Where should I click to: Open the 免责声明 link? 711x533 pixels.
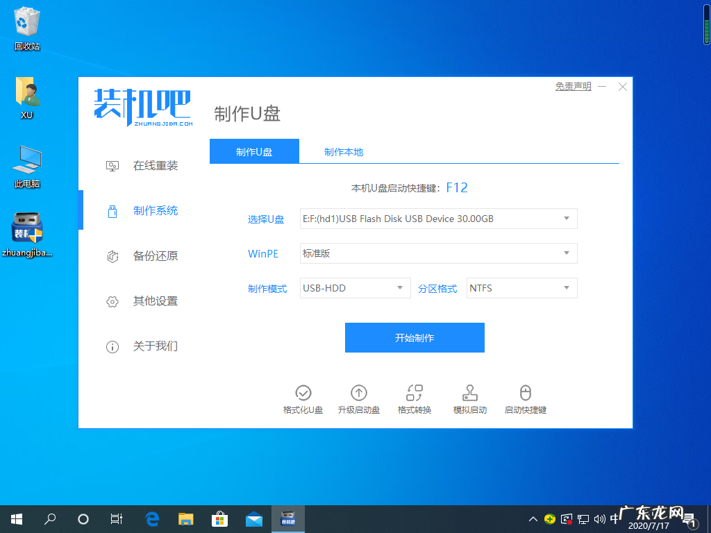[x=572, y=86]
